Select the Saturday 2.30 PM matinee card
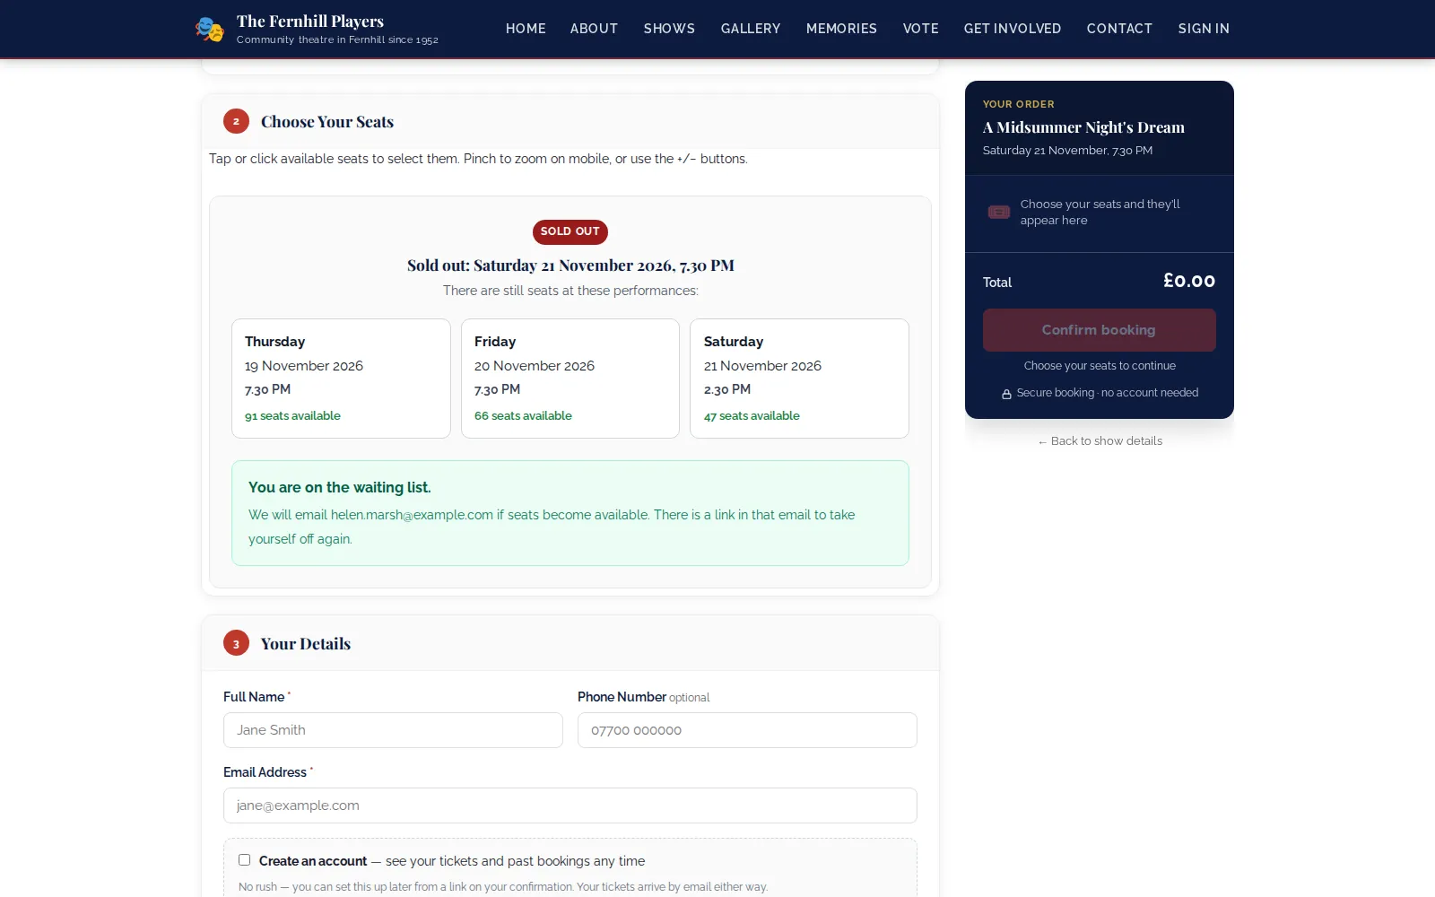Viewport: 1435px width, 897px height. point(799,379)
